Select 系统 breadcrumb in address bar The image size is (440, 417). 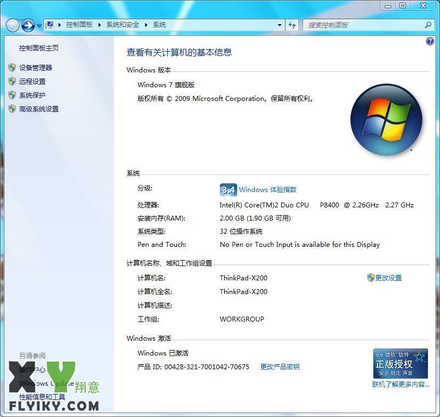click(x=159, y=25)
